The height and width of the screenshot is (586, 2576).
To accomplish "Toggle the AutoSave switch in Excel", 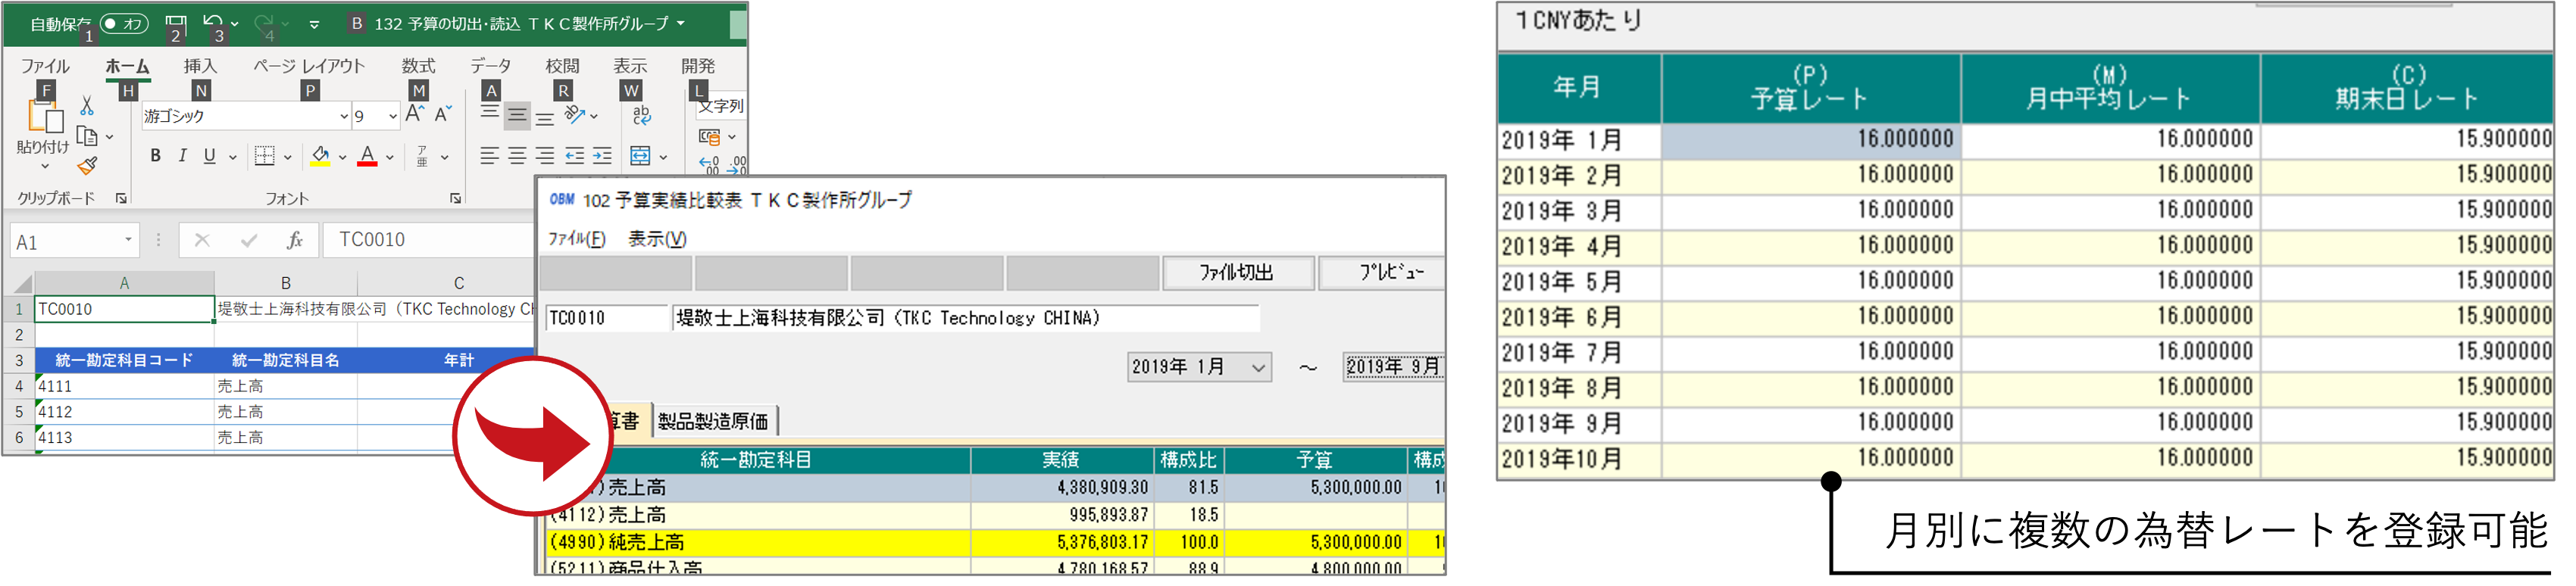I will click(124, 23).
